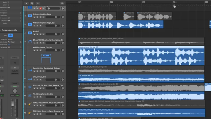
Task: Click the FX icon of FX_Atmosphere_Cm_bip track
Action: tap(30, 96)
